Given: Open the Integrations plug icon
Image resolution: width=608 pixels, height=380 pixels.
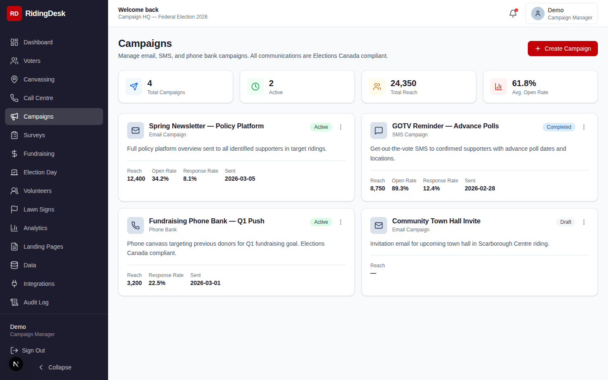Looking at the screenshot, I should [x=14, y=284].
